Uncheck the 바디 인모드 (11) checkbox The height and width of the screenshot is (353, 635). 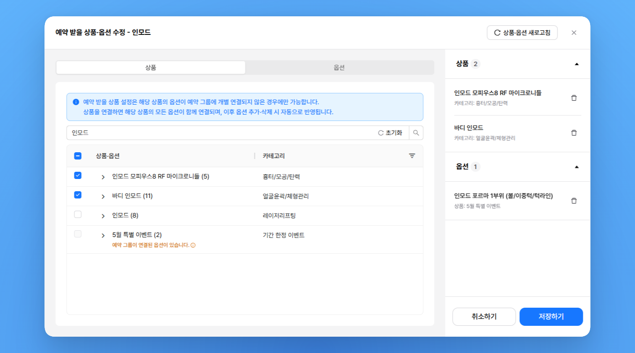pyautogui.click(x=78, y=195)
